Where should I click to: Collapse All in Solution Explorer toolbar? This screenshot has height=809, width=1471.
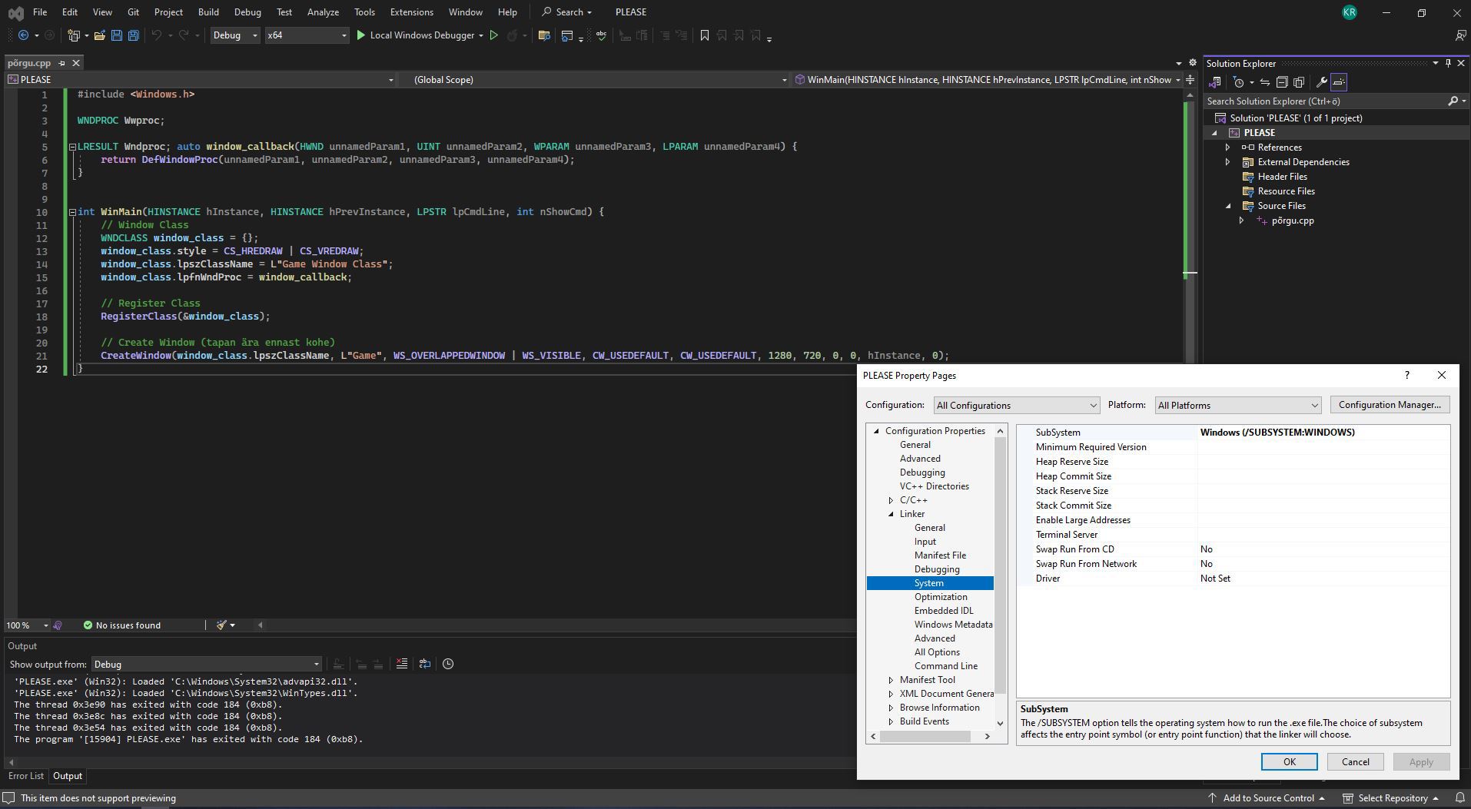1282,82
